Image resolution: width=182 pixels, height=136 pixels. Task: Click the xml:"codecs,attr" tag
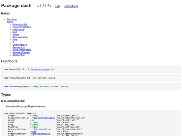pyautogui.click(x=67, y=116)
